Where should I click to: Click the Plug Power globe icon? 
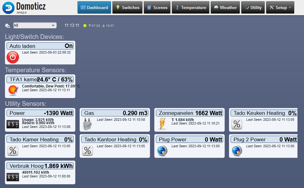[162, 151]
